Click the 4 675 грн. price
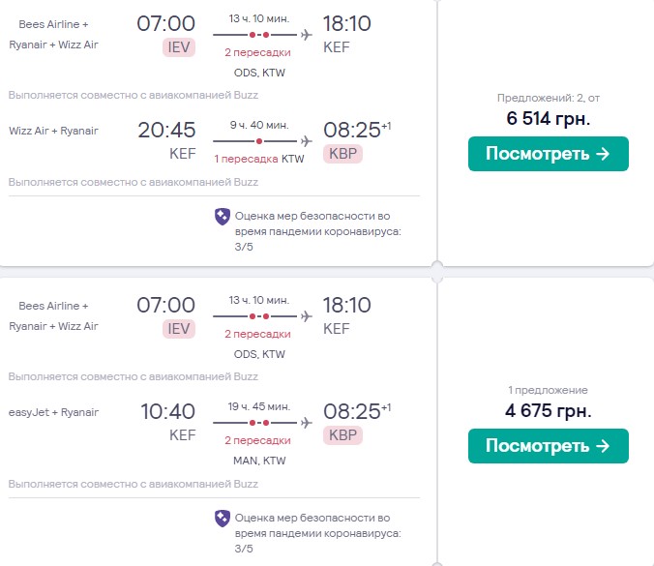 click(548, 410)
